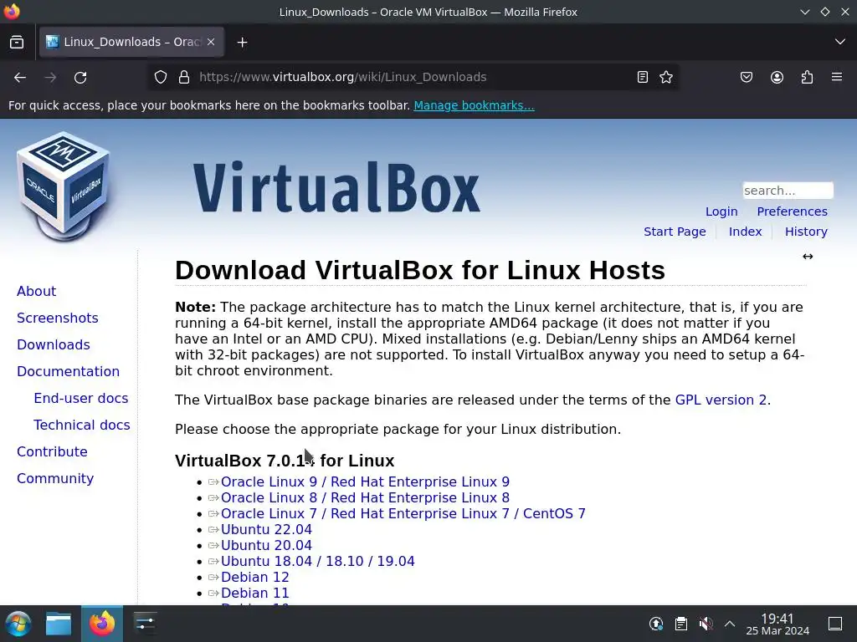View page History

tap(806, 232)
